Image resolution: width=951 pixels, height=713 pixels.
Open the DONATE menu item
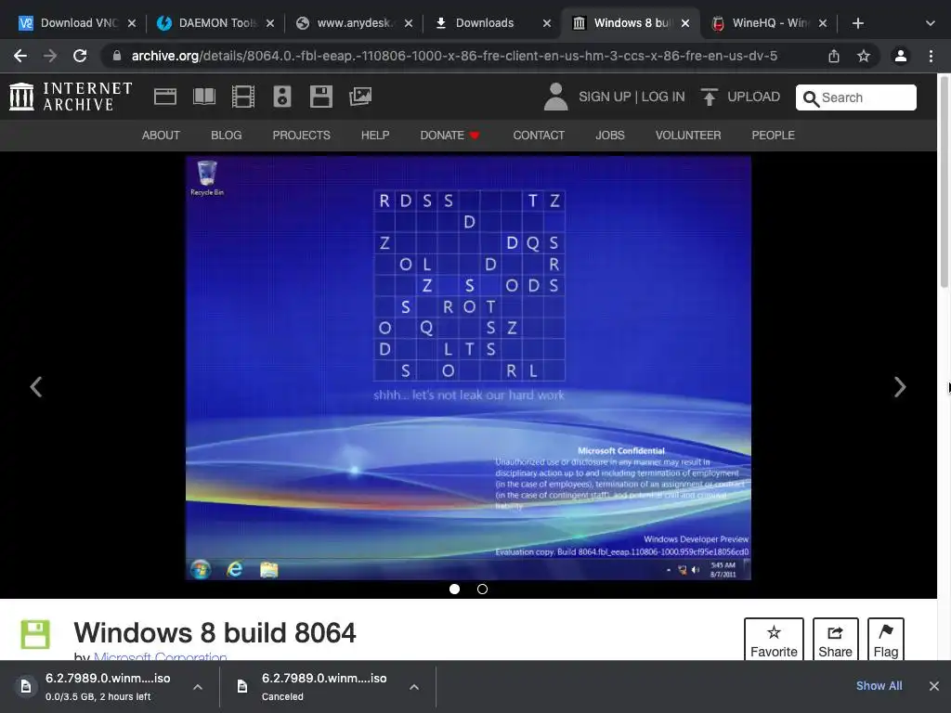click(449, 136)
